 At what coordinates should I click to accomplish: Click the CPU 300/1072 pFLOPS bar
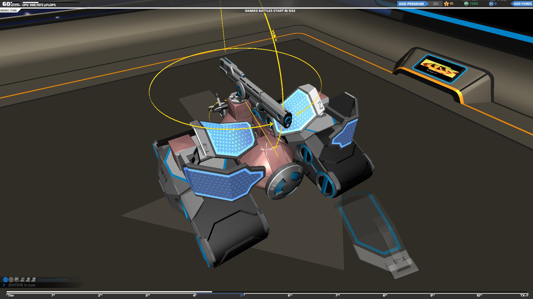tap(39, 5)
